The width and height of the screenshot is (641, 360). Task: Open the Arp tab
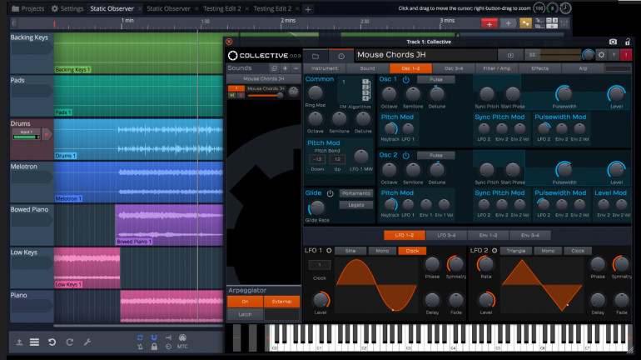(x=583, y=68)
